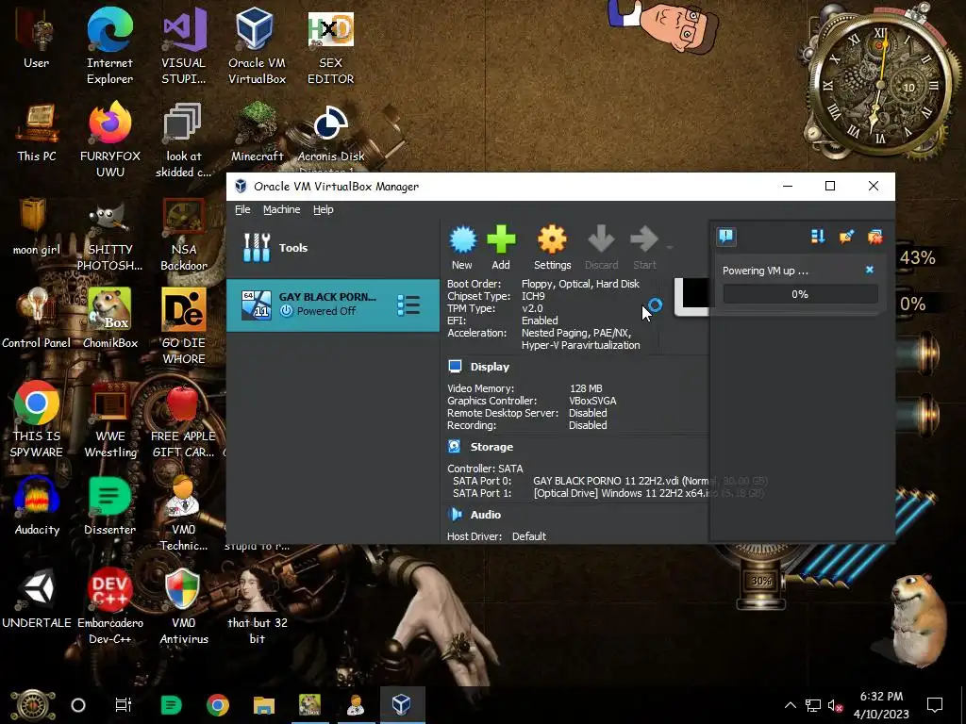
Task: Click the SATA Port 0 .vdi disk entry
Action: (650, 481)
